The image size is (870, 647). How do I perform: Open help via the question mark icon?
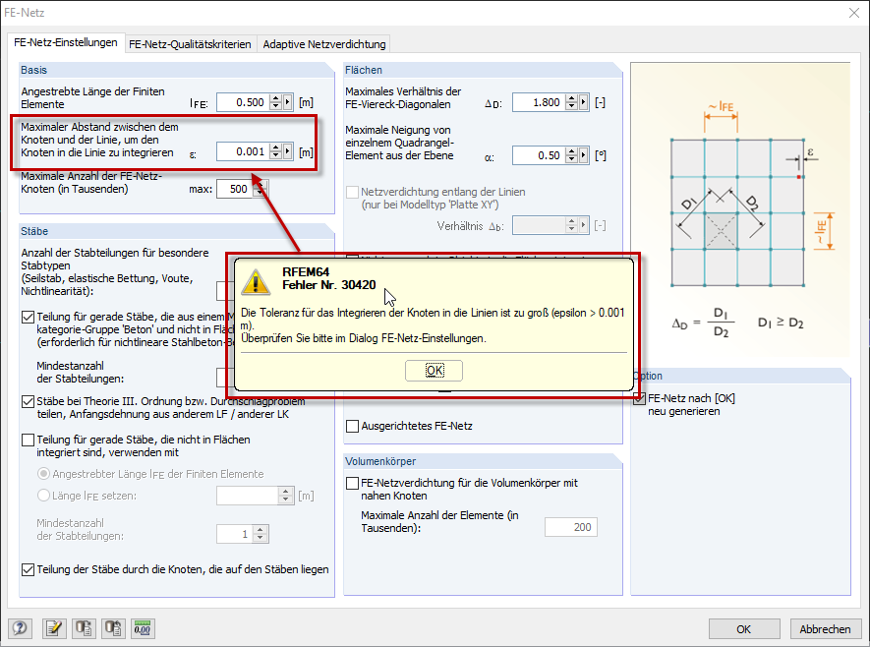[19, 630]
